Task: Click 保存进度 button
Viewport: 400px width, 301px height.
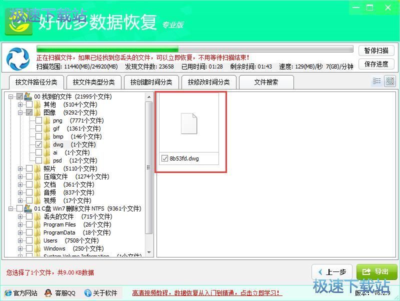Action: click(376, 64)
